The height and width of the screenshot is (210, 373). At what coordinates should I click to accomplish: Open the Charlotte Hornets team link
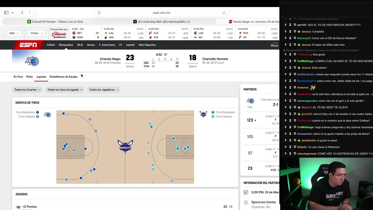(x=215, y=59)
